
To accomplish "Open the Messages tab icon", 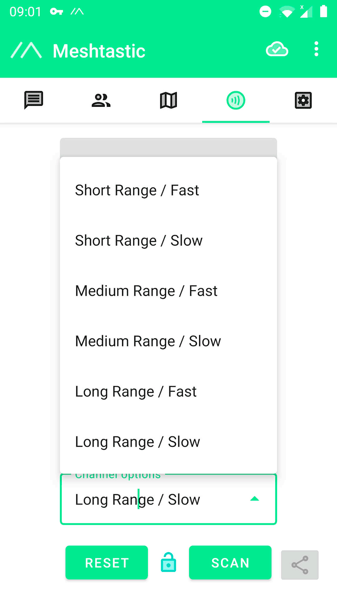I will (34, 100).
